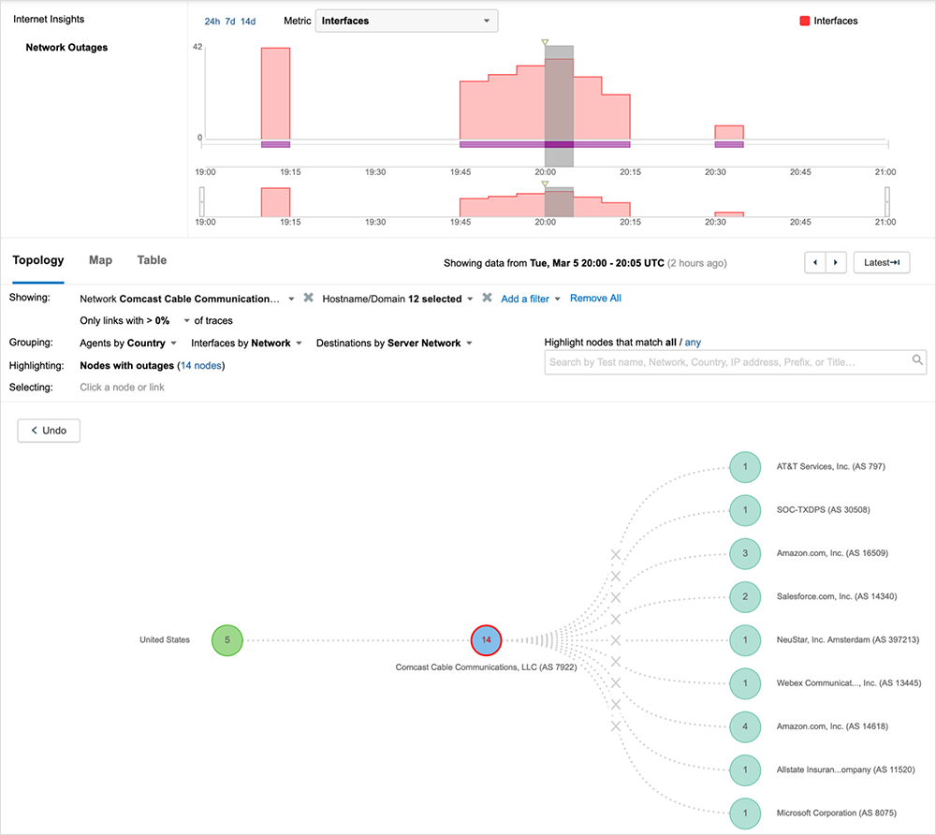This screenshot has height=835, width=936.
Task: Remove the Hostname/Domain filter
Action: tap(487, 299)
